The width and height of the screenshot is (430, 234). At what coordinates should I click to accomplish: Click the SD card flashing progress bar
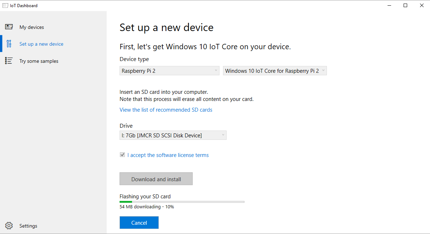click(x=182, y=202)
